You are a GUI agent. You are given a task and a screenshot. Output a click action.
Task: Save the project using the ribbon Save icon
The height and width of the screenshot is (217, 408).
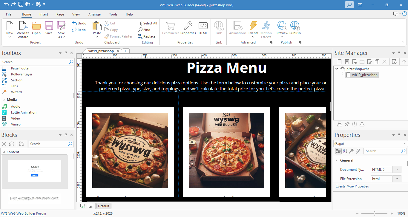[49, 26]
